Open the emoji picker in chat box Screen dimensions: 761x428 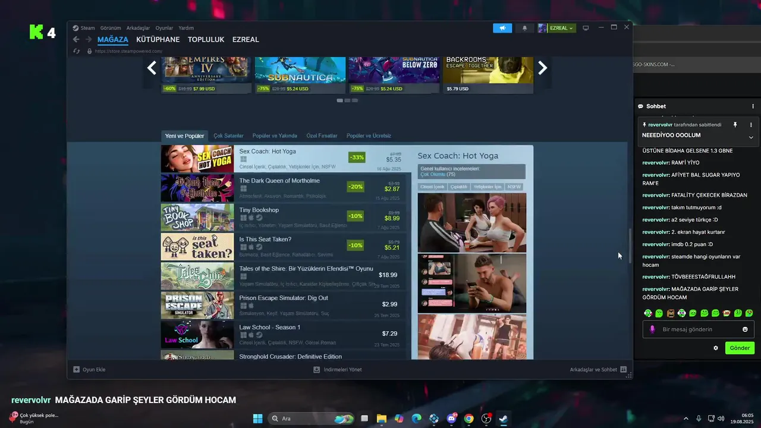coord(745,329)
